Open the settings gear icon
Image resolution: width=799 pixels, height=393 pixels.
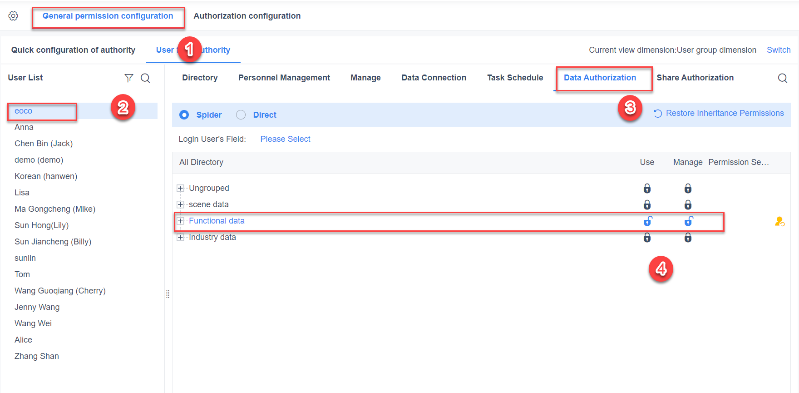click(13, 16)
